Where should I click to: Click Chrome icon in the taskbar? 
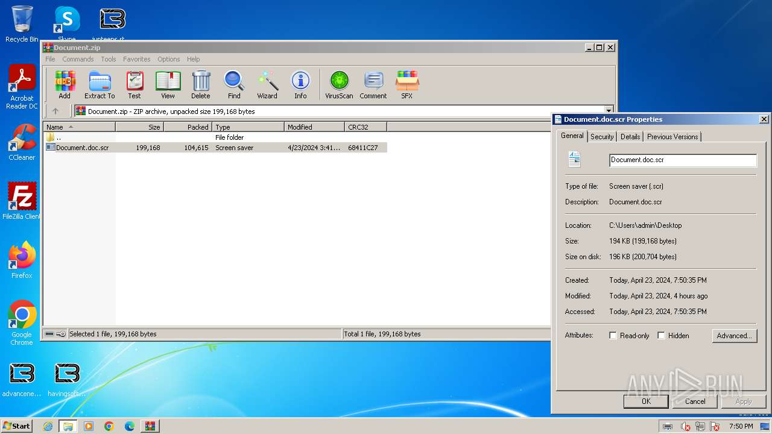[x=109, y=426]
